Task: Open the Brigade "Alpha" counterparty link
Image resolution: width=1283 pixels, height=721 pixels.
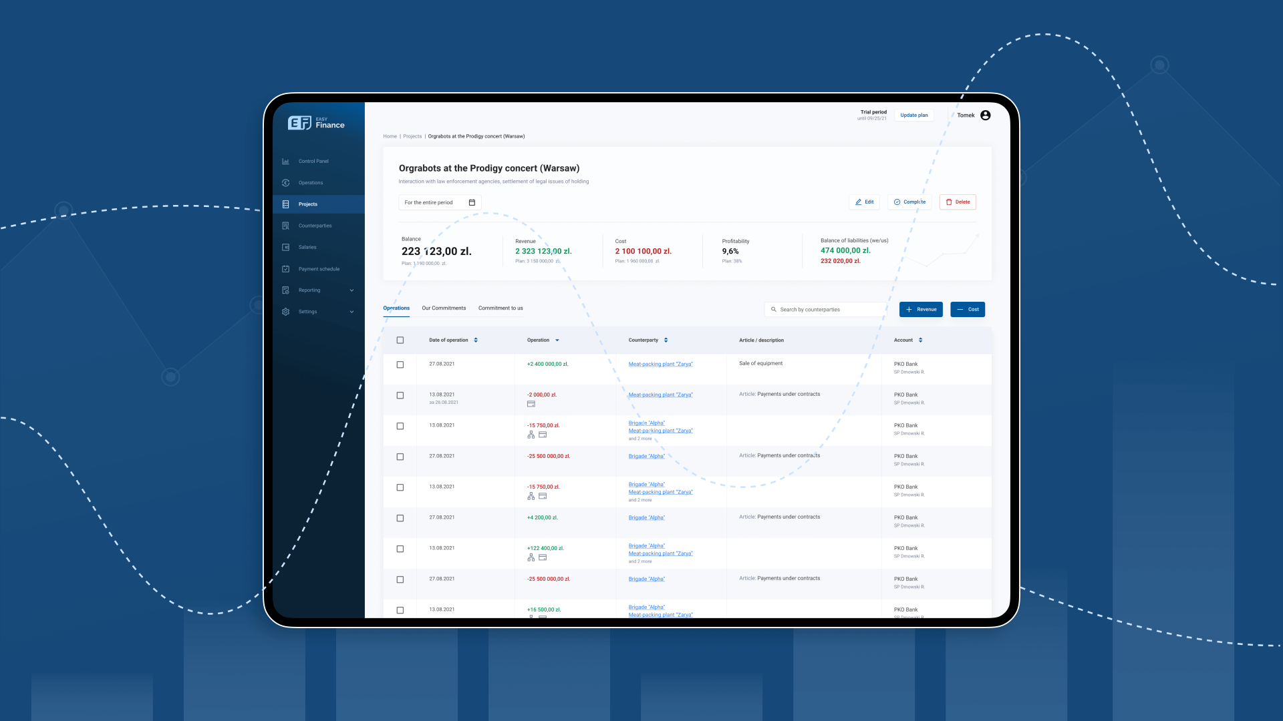Action: [646, 456]
